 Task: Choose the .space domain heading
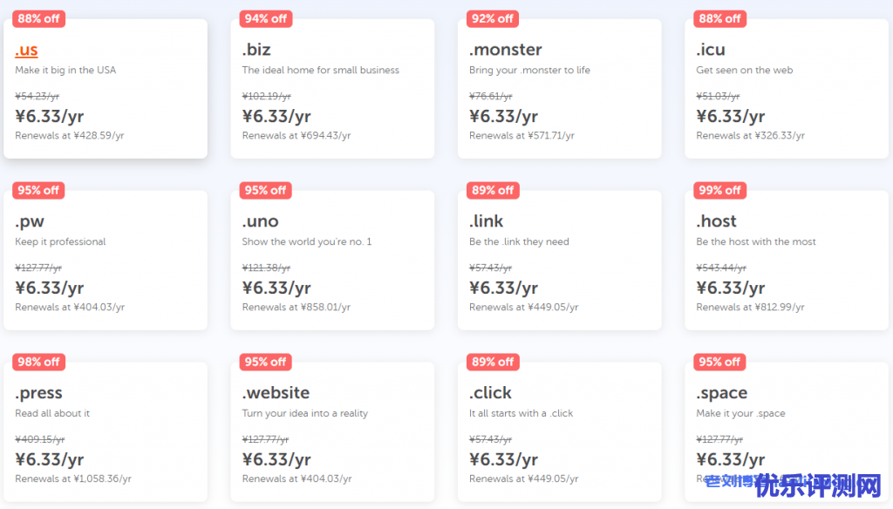coord(722,393)
